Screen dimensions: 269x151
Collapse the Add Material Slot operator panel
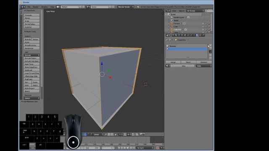[22, 102]
